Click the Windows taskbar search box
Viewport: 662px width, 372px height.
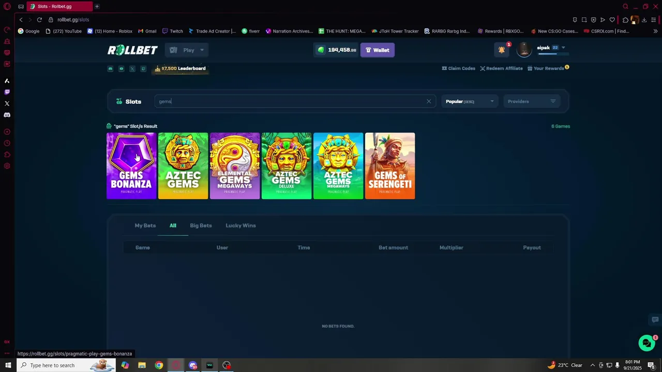[65, 365]
